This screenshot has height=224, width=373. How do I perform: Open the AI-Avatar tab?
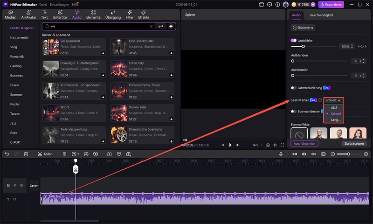(x=28, y=15)
